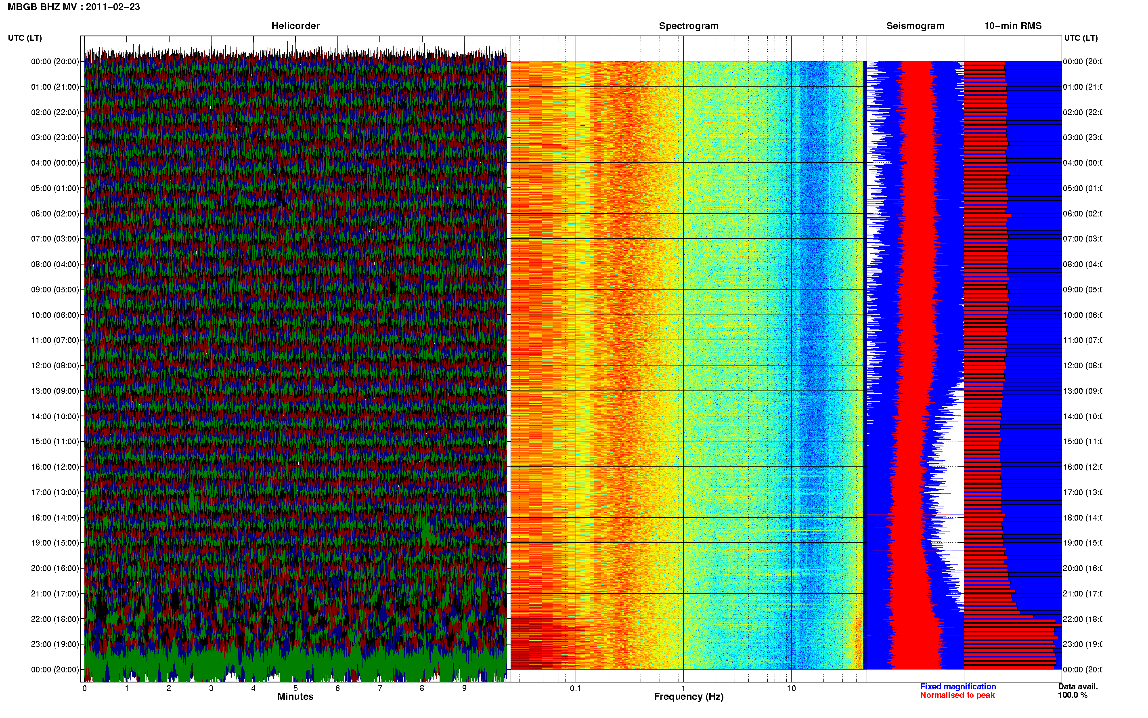Click the right-side 22:00 time label
The image size is (1148, 718).
(x=1083, y=619)
